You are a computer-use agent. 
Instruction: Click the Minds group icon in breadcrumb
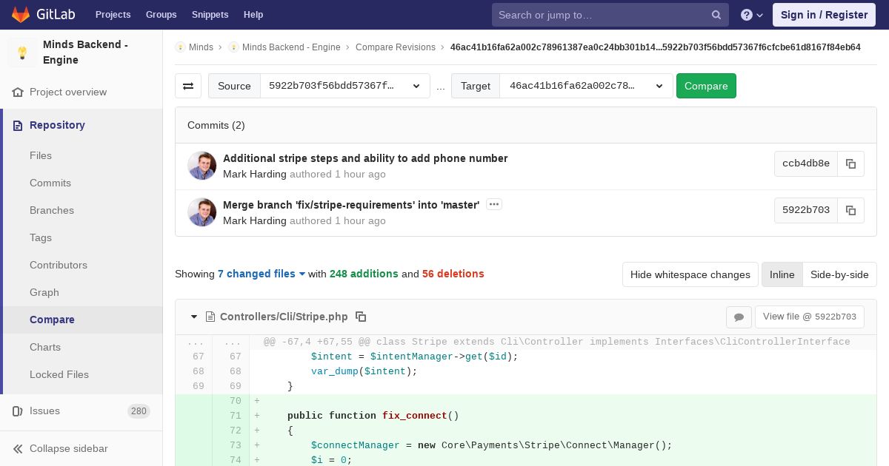coord(180,47)
